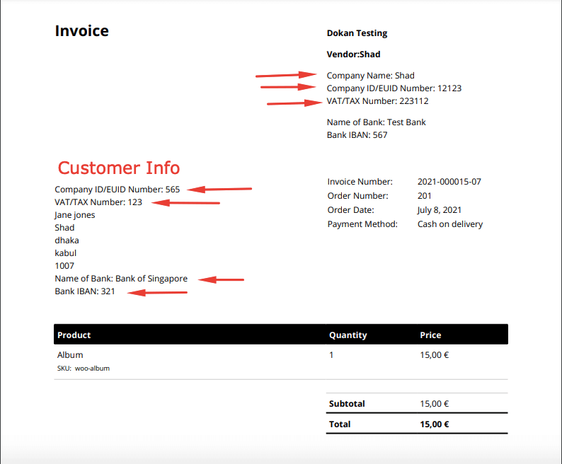This screenshot has width=562, height=464.
Task: Select order number 201
Action: pos(425,196)
